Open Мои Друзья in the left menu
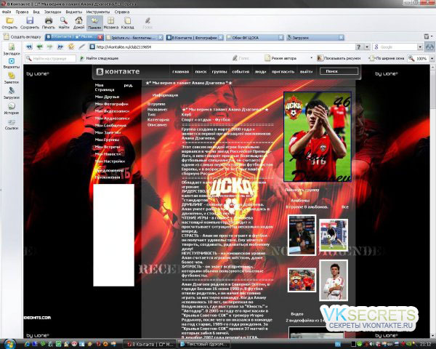 pos(107,97)
